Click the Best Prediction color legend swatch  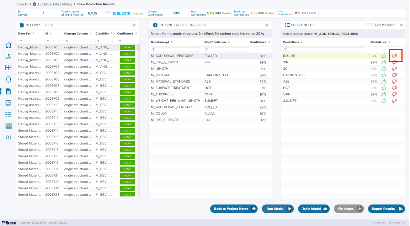click(x=369, y=25)
